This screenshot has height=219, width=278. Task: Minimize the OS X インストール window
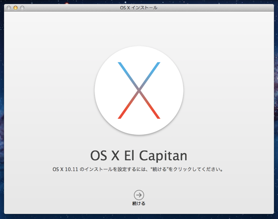click(15, 8)
